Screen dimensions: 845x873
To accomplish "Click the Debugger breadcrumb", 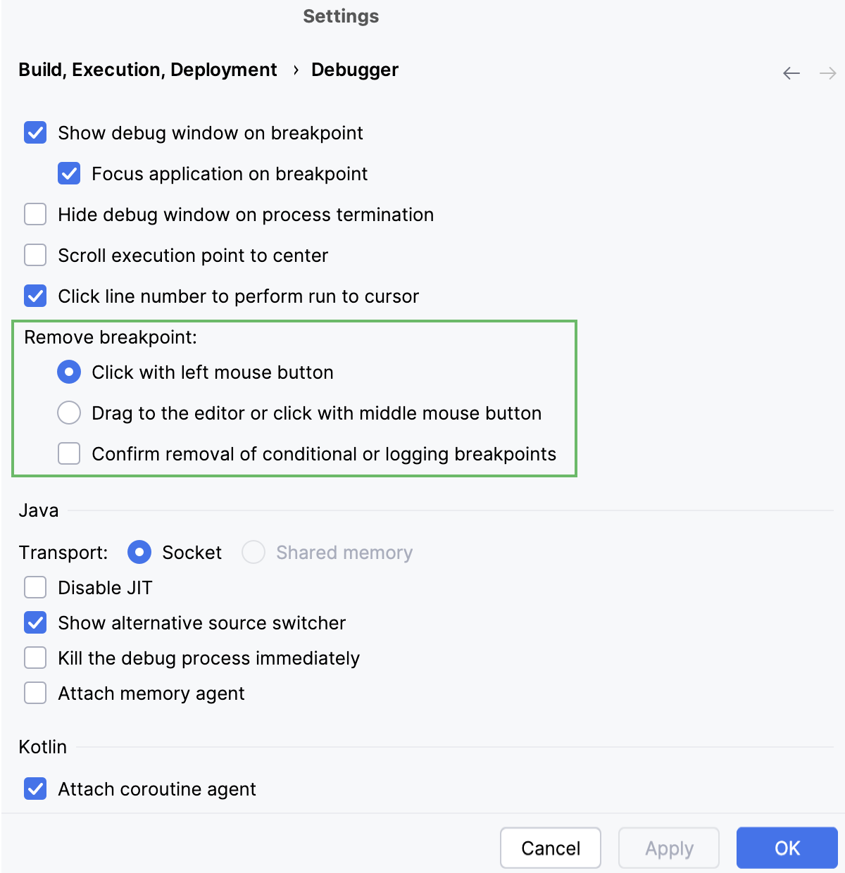I will coord(354,70).
